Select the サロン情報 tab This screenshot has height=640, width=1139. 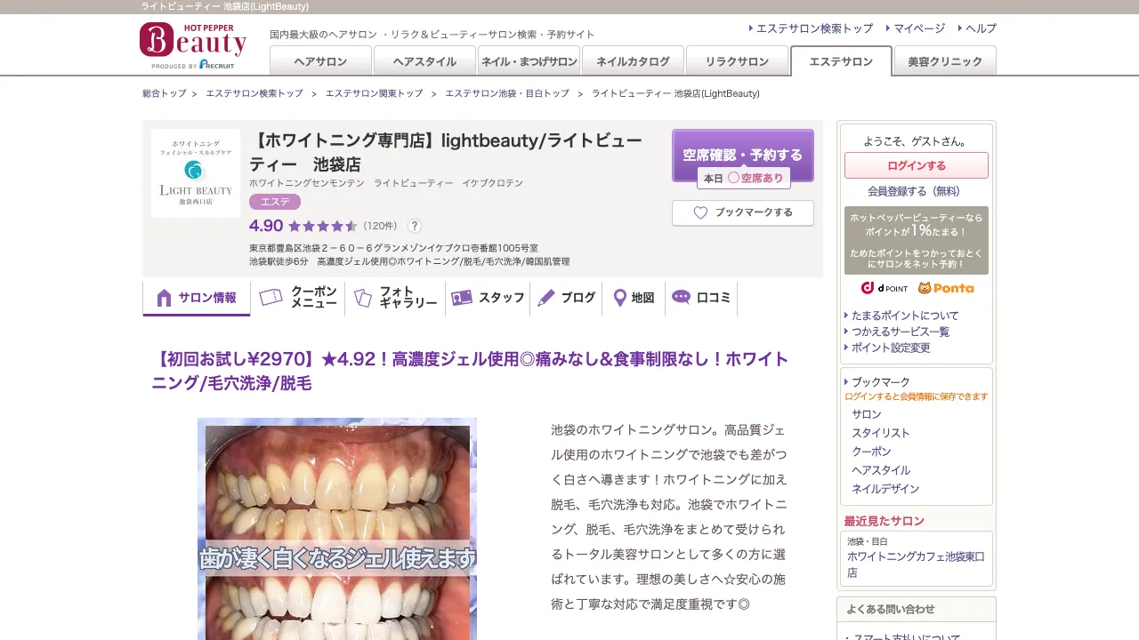[197, 299]
